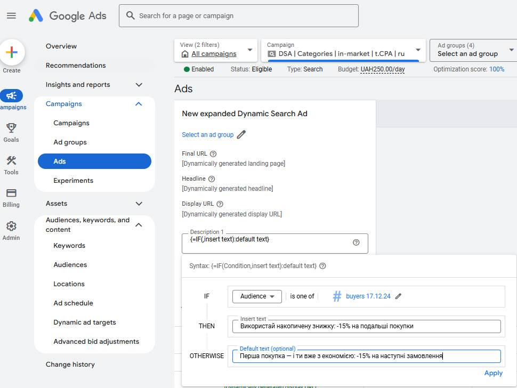The width and height of the screenshot is (517, 388).
Task: Open the Keywords page in sidebar
Action: coord(69,246)
